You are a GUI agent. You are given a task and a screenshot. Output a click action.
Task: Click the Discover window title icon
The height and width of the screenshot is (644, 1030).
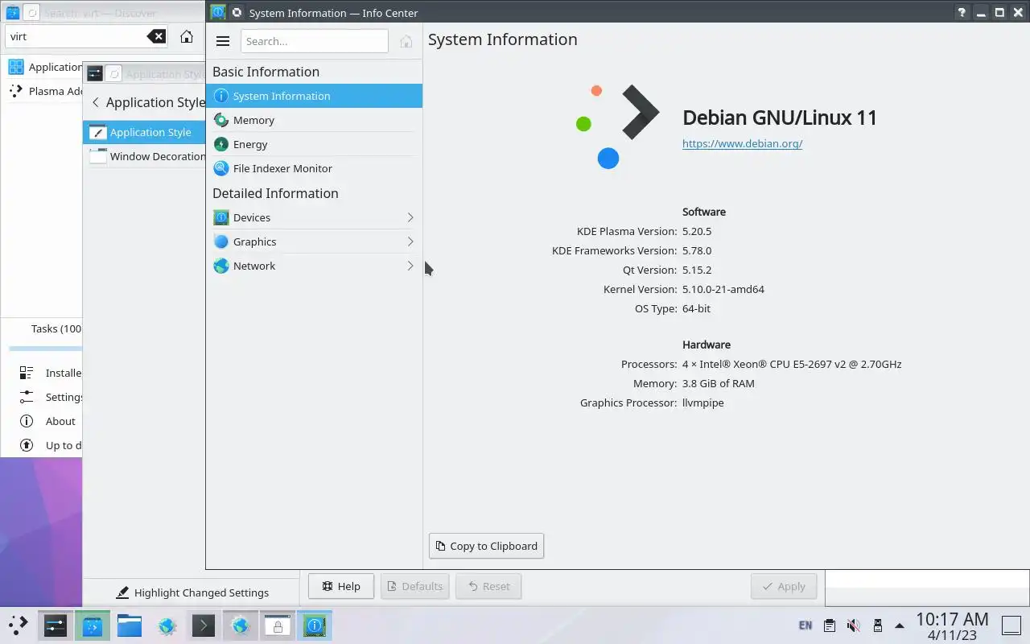[x=13, y=13]
